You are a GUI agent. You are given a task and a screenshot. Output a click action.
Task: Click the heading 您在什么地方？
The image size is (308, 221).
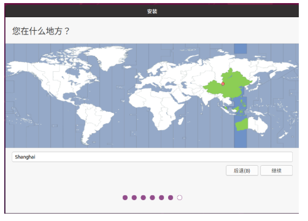tap(40, 31)
